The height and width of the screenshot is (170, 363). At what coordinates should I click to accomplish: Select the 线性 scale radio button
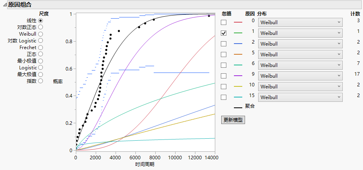pyautogui.click(x=41, y=21)
